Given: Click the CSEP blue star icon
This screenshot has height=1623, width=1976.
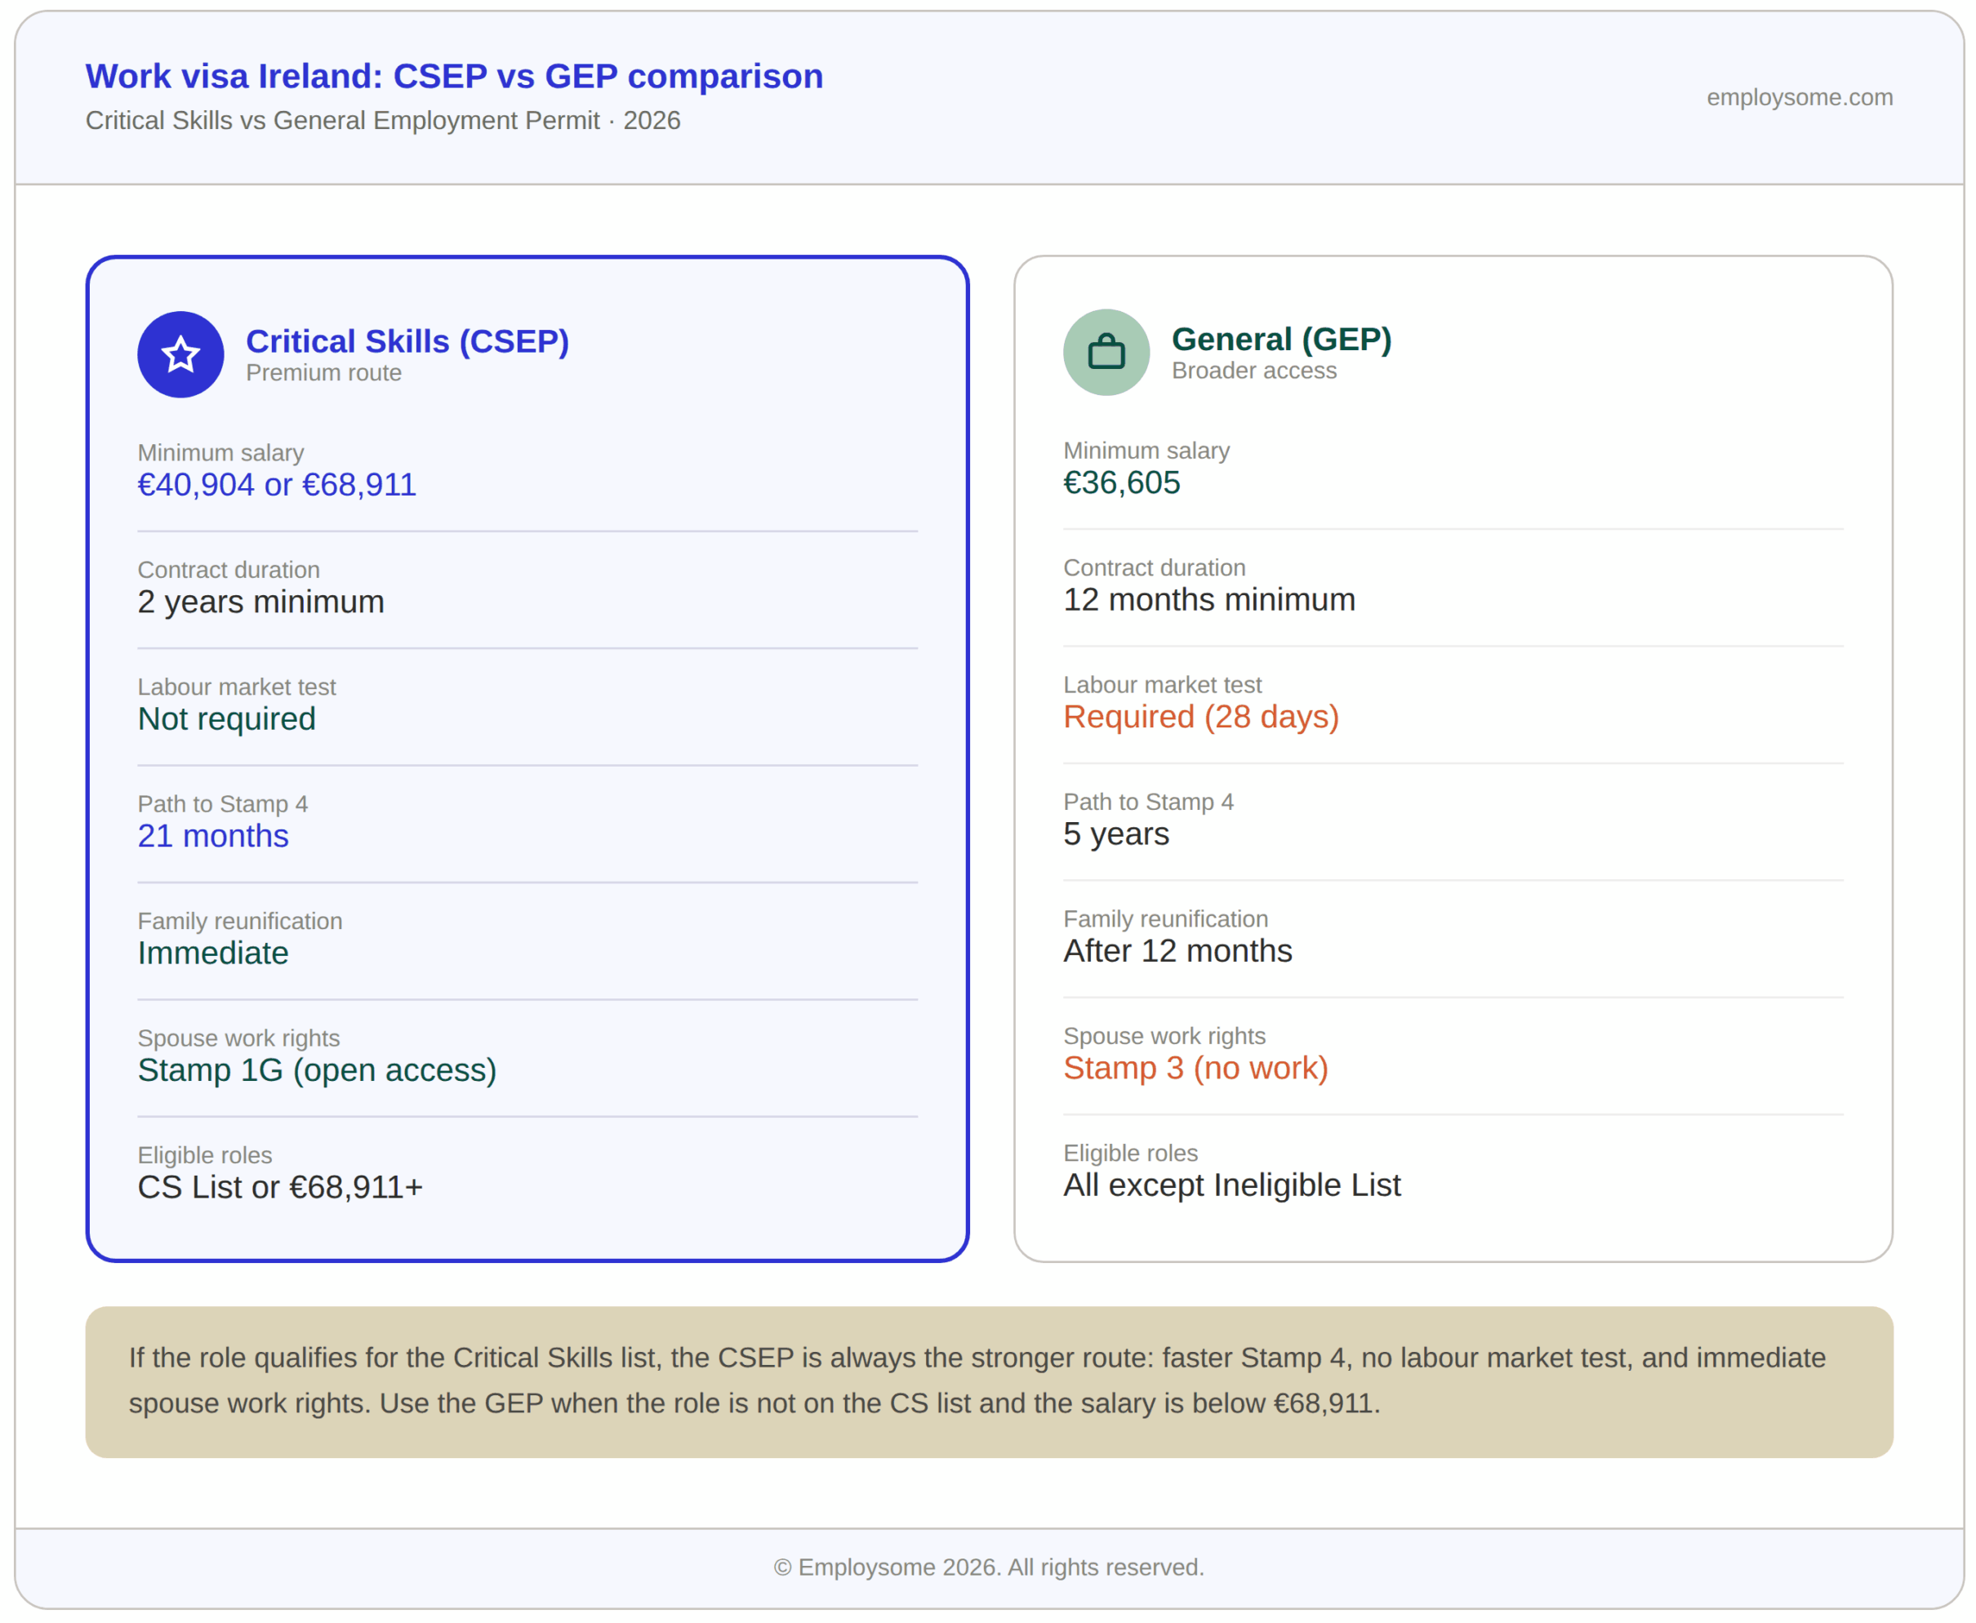Looking at the screenshot, I should (x=180, y=354).
